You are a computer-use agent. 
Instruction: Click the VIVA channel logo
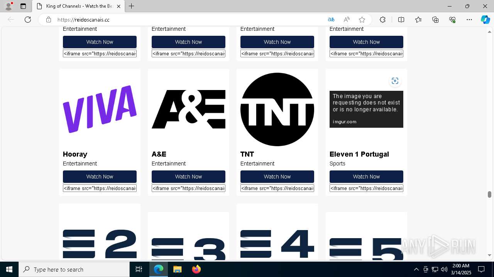(100, 109)
